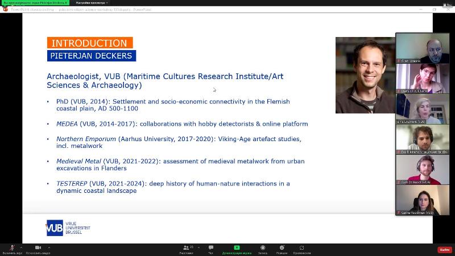This screenshot has height=256, width=455.
Task: Click the red Leave meeting button
Action: pyautogui.click(x=444, y=249)
